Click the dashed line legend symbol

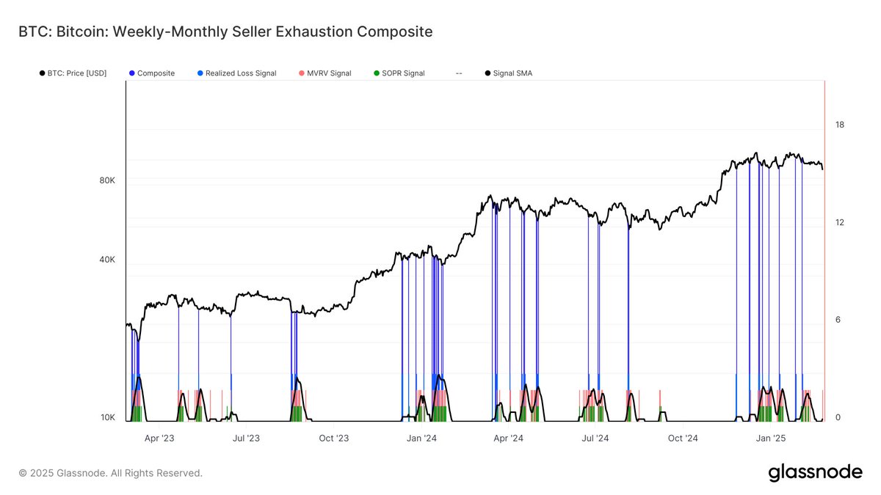[460, 73]
